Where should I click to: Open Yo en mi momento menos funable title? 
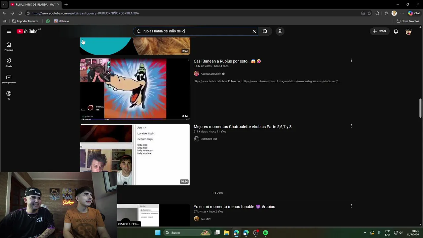[x=234, y=207]
